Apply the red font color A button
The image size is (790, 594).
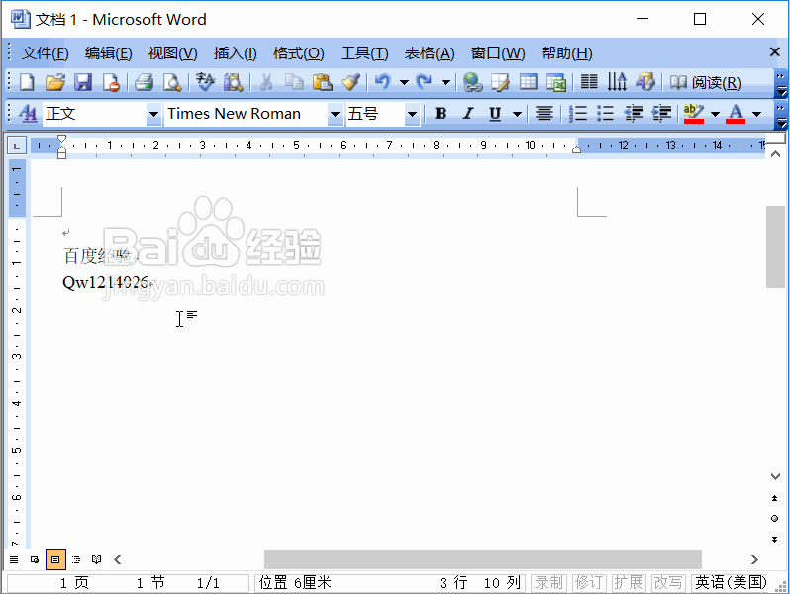click(736, 114)
